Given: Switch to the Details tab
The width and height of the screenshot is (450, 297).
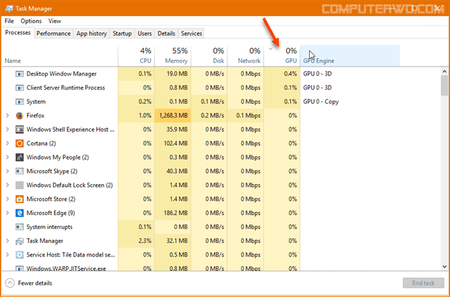Looking at the screenshot, I should 166,34.
